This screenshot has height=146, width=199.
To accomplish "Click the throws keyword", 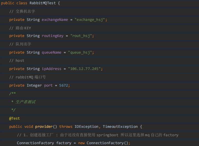I will 66,127.
